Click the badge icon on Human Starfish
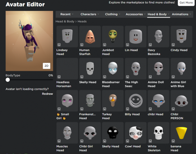Image resolution: width=196 pixels, height=154 pixels. 82,45
